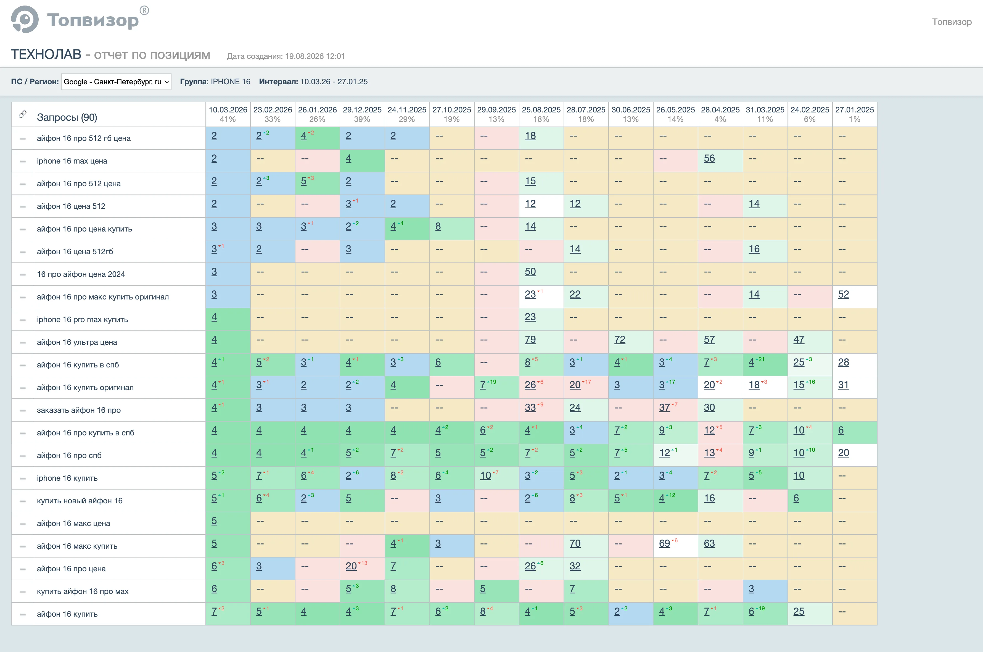Click dash icon beside айфон 16 цена 512гб
This screenshot has width=983, height=652.
[x=23, y=252]
